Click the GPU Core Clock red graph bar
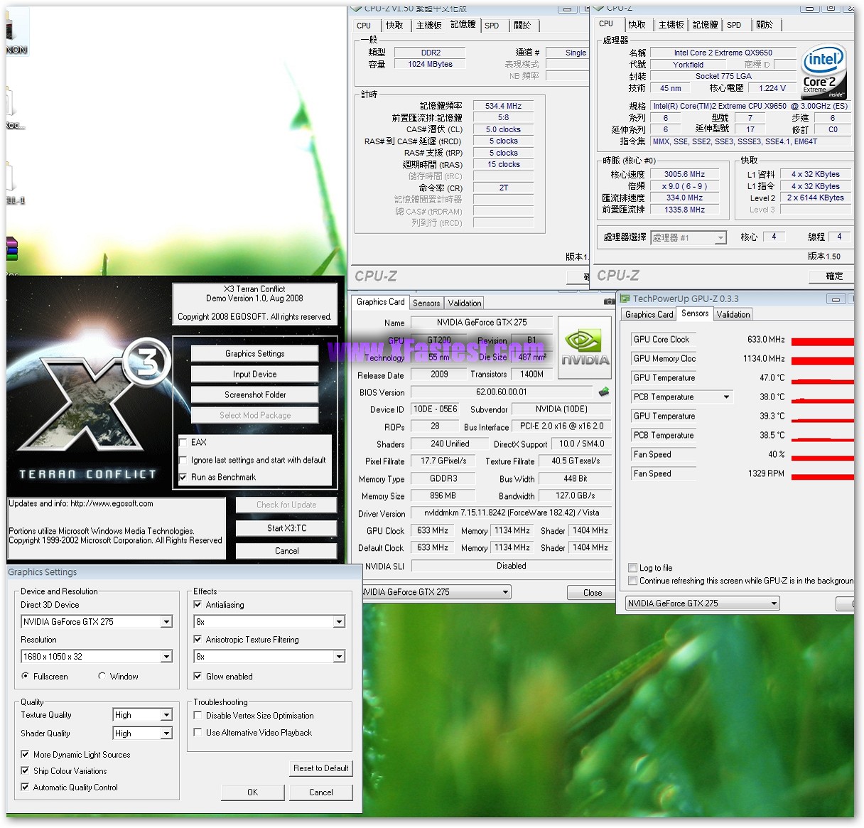Screen dimensions: 864x828 coord(822,342)
